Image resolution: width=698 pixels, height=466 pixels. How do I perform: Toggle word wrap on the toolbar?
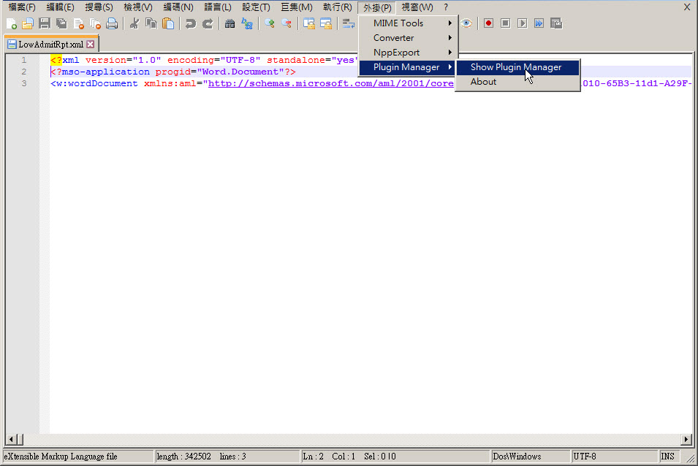click(x=348, y=23)
